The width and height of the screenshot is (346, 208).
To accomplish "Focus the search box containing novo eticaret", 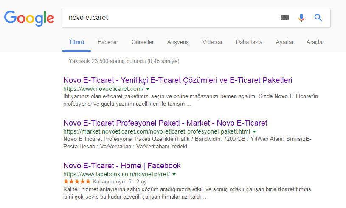I will (196, 18).
